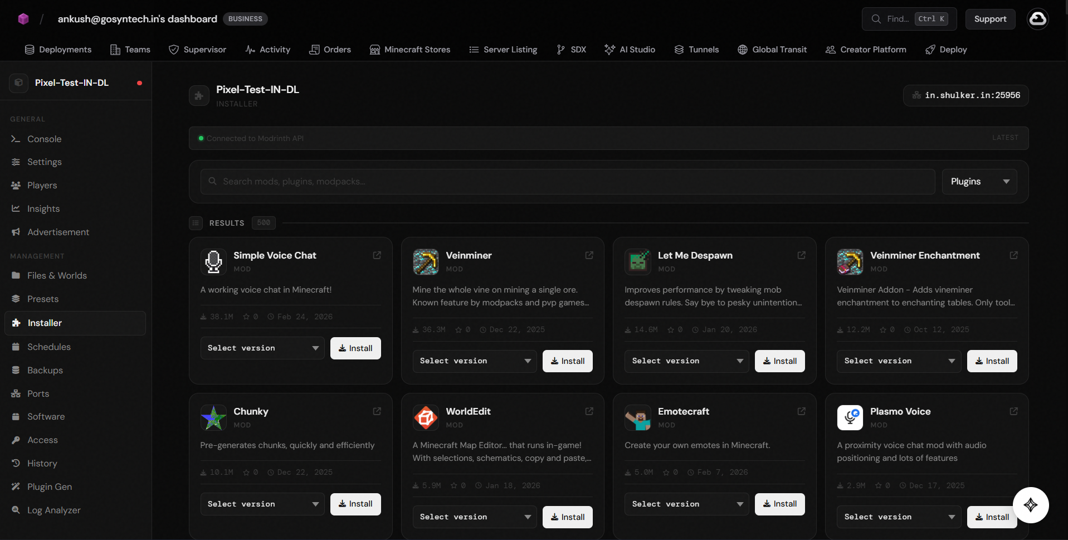Open Plugin Gen in the sidebar
The height and width of the screenshot is (540, 1068).
(x=75, y=487)
